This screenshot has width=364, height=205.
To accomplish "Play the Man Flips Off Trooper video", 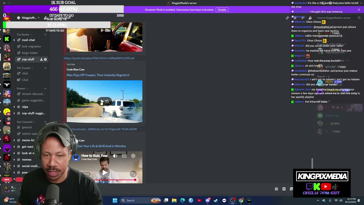I will 102,102.
